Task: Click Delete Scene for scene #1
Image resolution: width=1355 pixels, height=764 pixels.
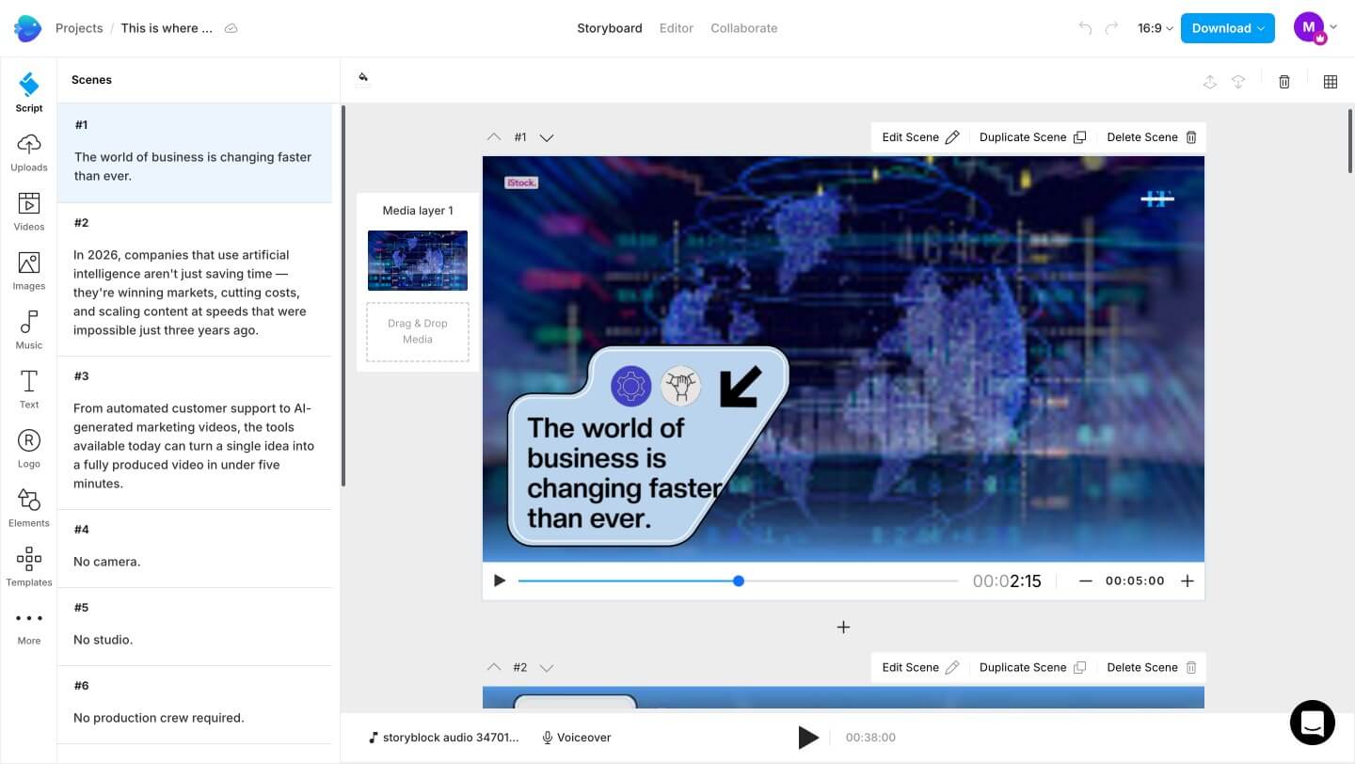Action: [x=1152, y=137]
